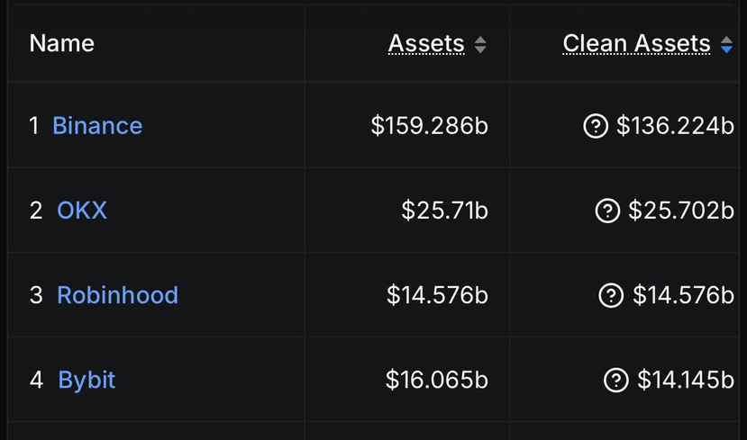Select Bybit's assets value $16.065b

[x=436, y=380]
